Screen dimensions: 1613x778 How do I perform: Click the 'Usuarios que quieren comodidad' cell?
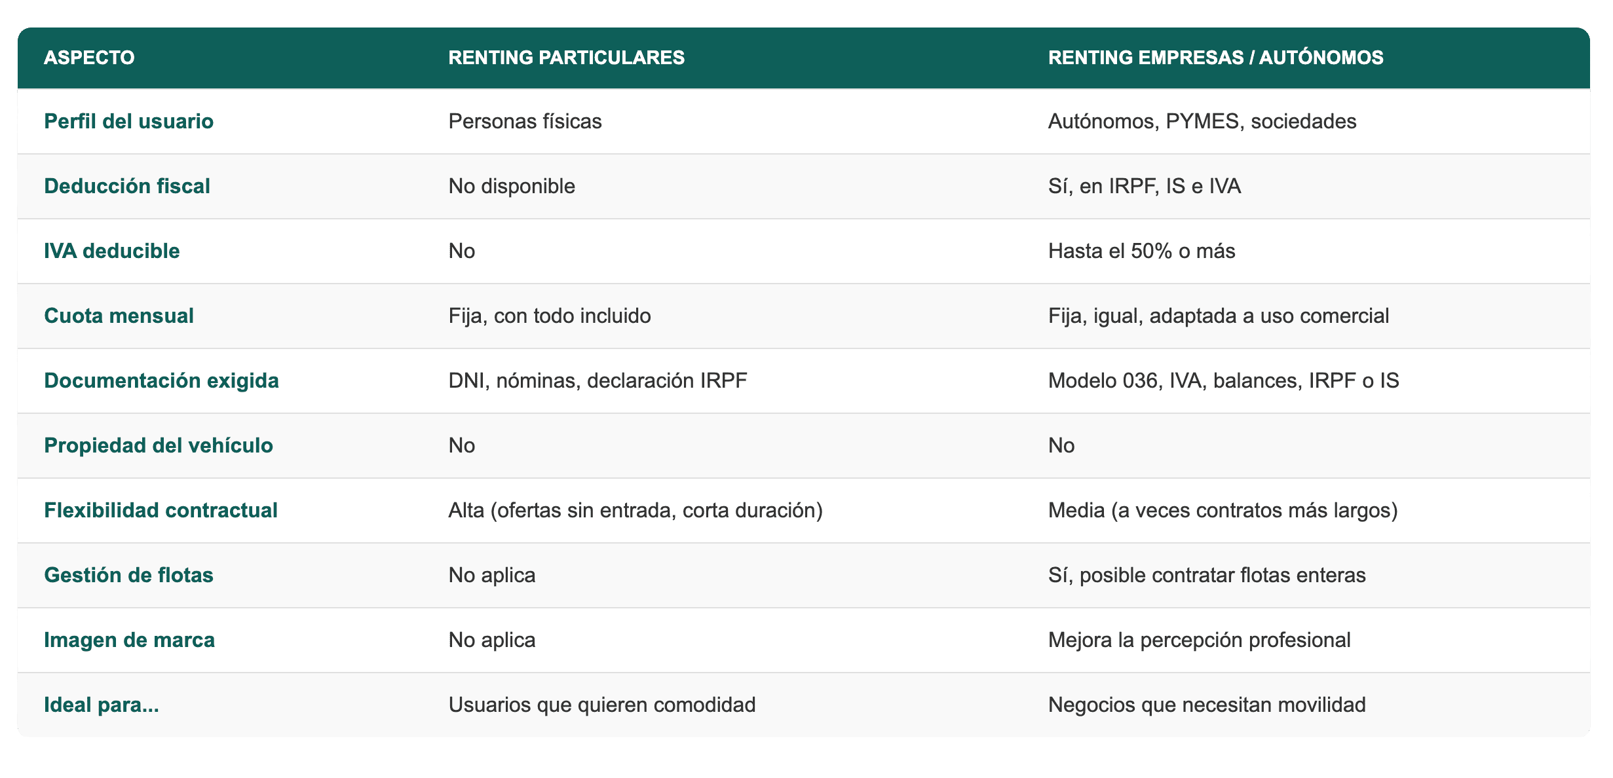pos(601,705)
